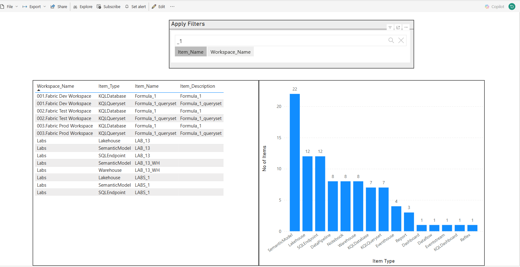This screenshot has width=520, height=267.
Task: Expand the File dropdown chevron
Action: coord(17,7)
